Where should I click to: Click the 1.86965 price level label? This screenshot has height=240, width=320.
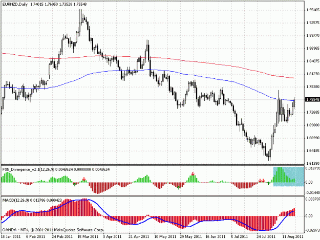[x=313, y=48]
